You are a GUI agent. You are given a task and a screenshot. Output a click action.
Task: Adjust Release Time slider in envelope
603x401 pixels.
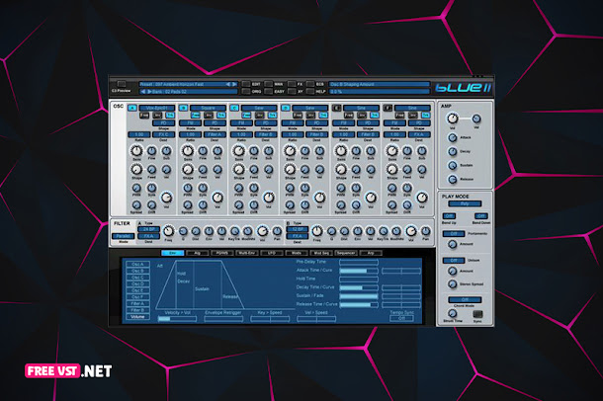point(359,304)
